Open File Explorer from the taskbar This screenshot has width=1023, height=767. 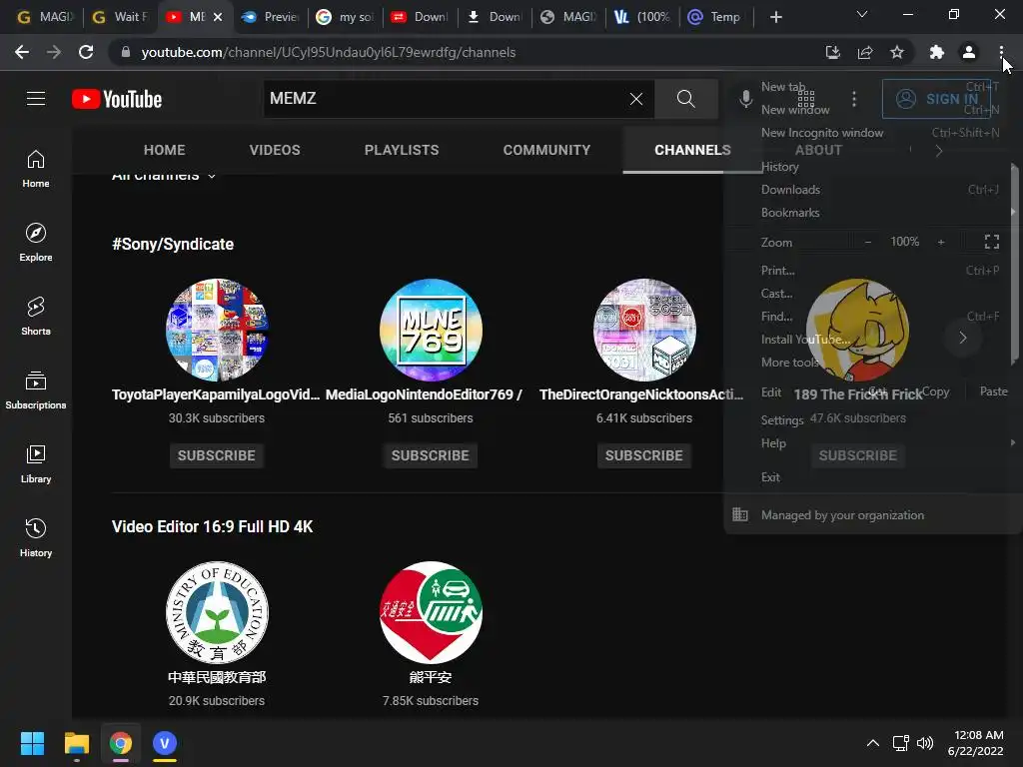76,743
